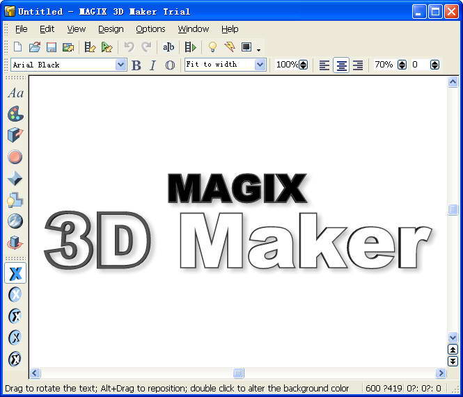The image size is (463, 397).
Task: Open the Help menu
Action: coord(230,29)
